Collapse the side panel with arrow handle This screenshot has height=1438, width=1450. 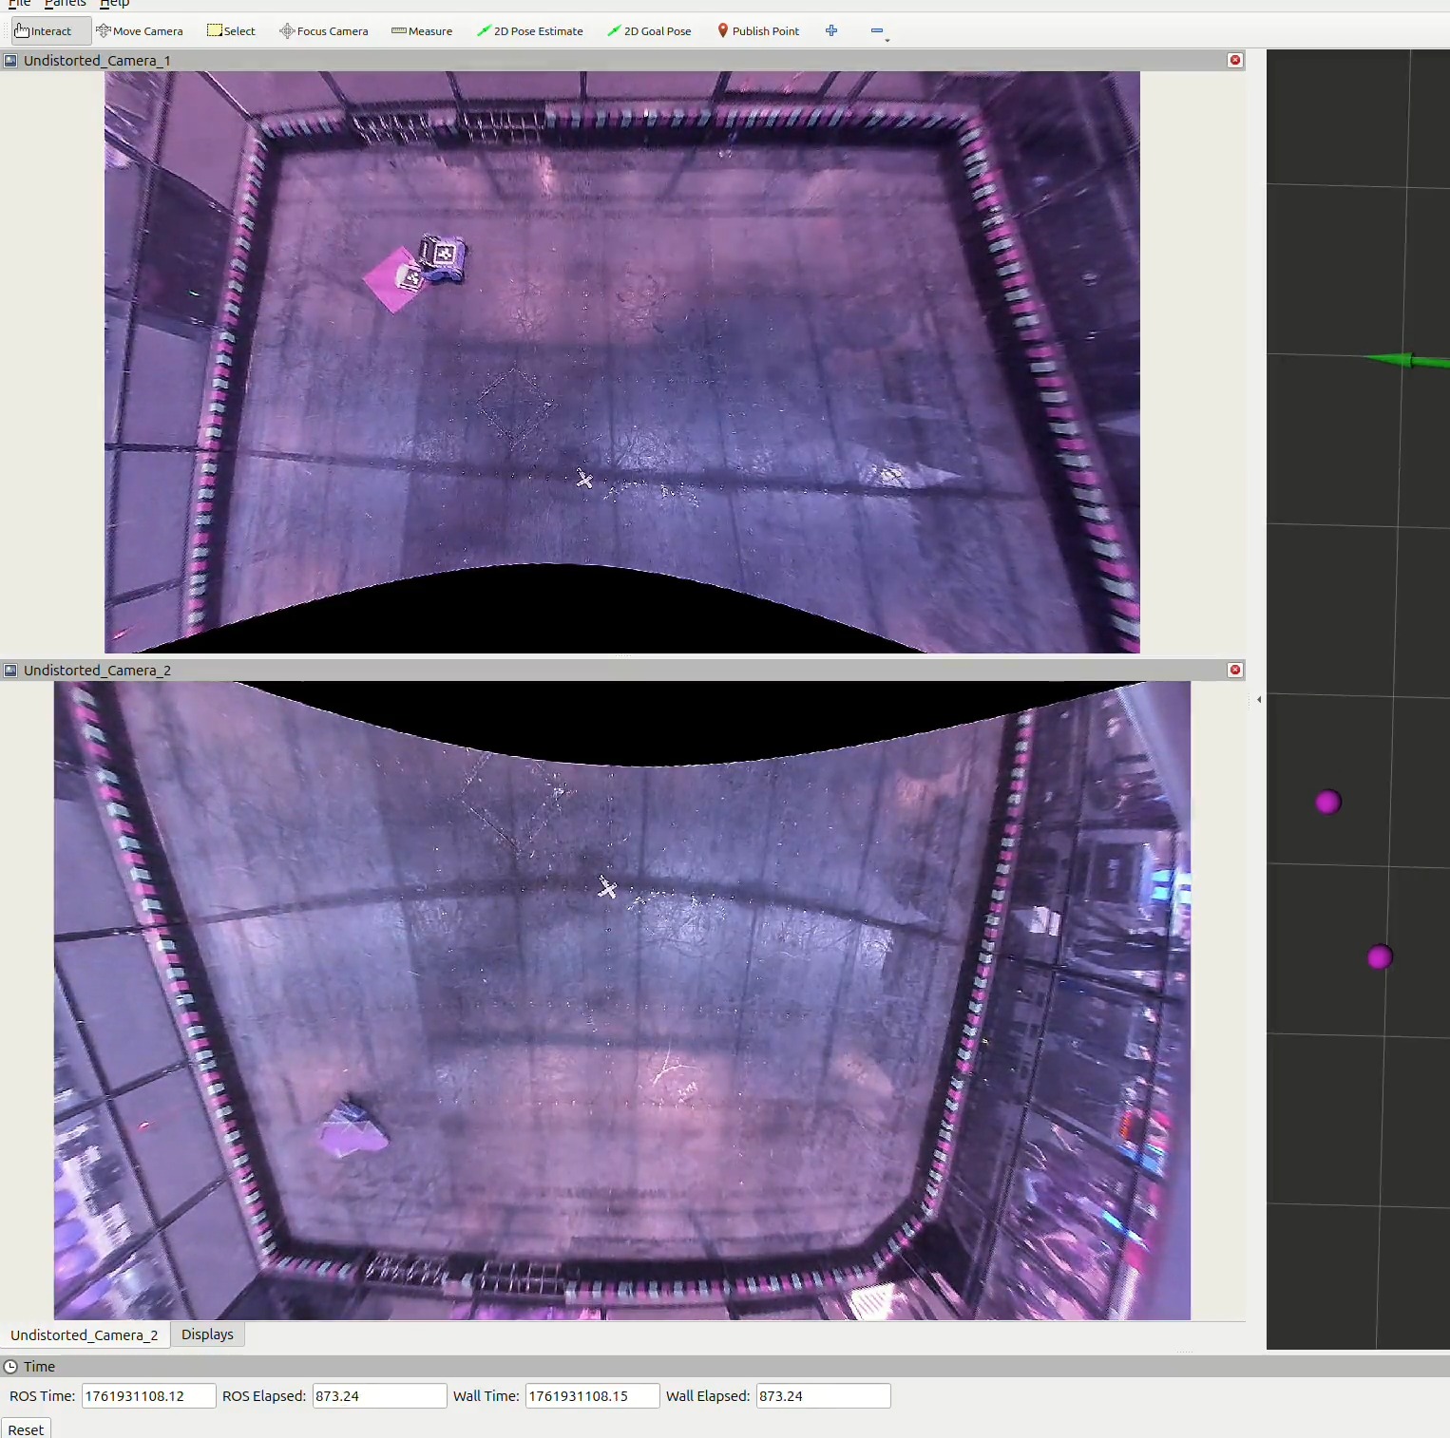(x=1259, y=699)
